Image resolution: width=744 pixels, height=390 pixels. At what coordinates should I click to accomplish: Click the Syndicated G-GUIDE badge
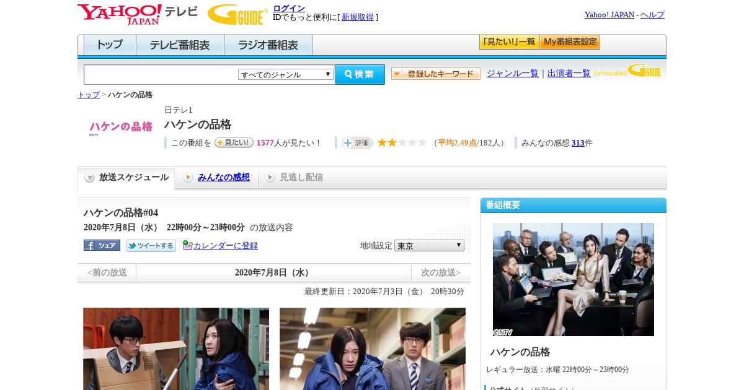click(627, 71)
